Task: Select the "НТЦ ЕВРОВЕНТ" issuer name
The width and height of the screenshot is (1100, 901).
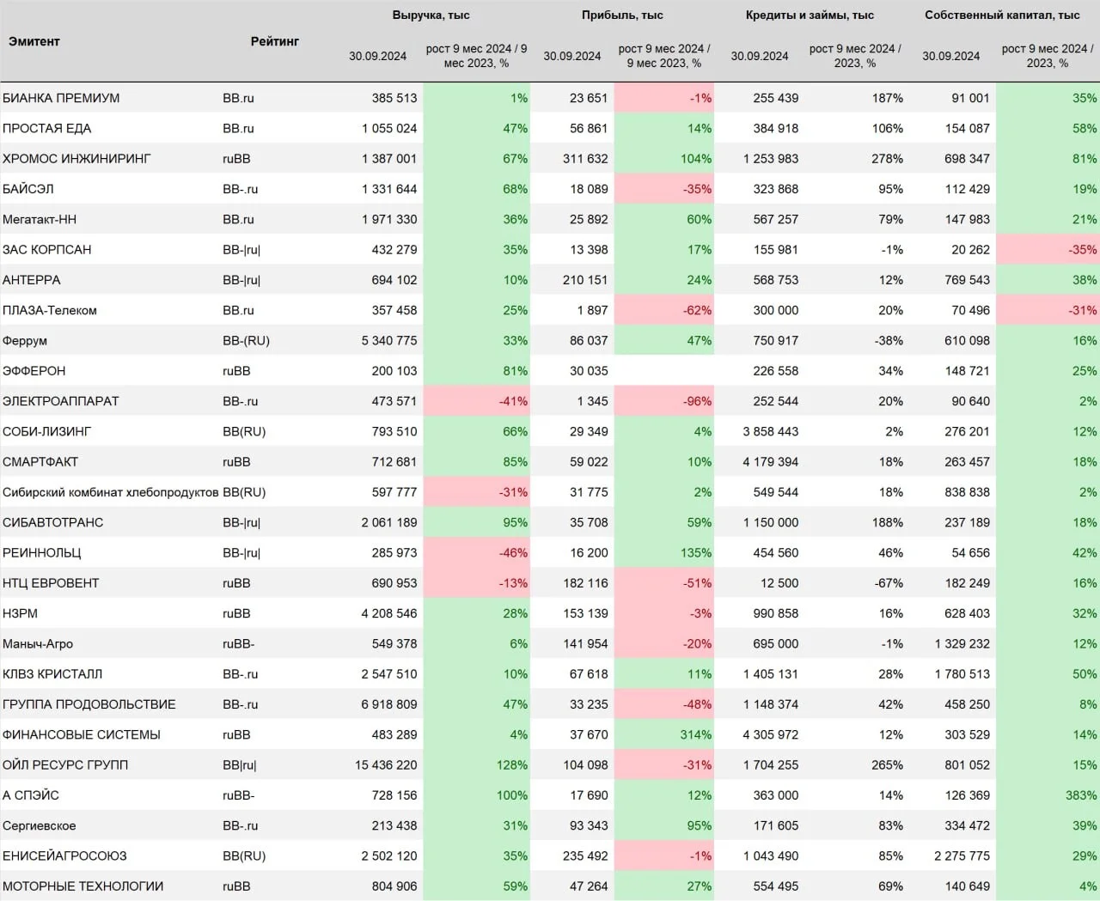Action: coord(51,583)
